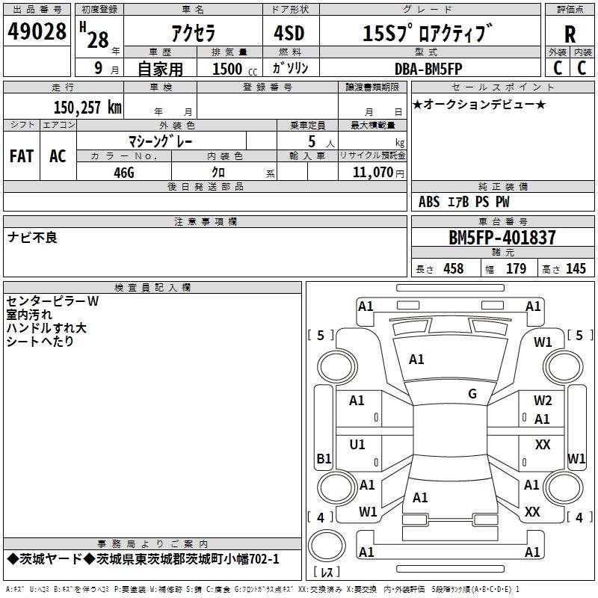Select inspector note 室内汚れ
598x598 pixels.
29,314
